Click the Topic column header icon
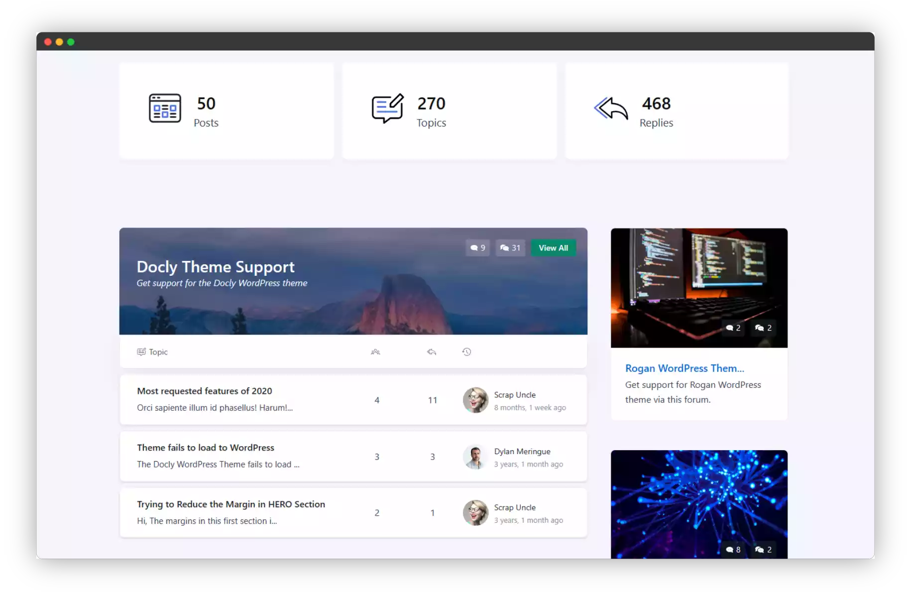This screenshot has width=911, height=594. (141, 352)
